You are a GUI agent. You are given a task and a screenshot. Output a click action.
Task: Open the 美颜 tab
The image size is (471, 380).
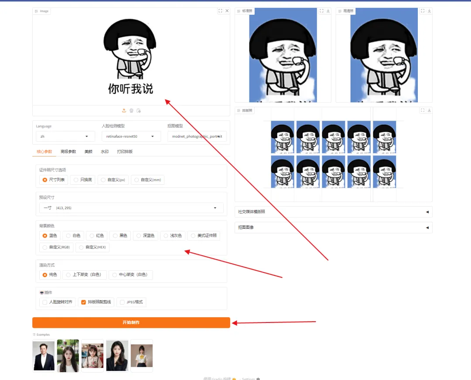(88, 152)
